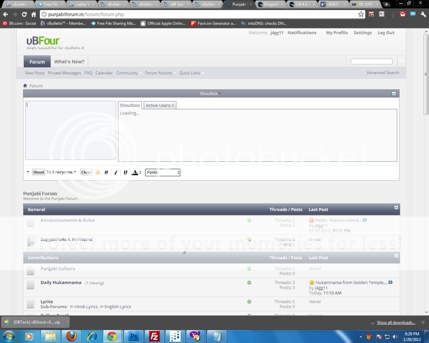429x343 pixels.
Task: Toggle italic formatting in Shoutbox
Action: click(116, 172)
